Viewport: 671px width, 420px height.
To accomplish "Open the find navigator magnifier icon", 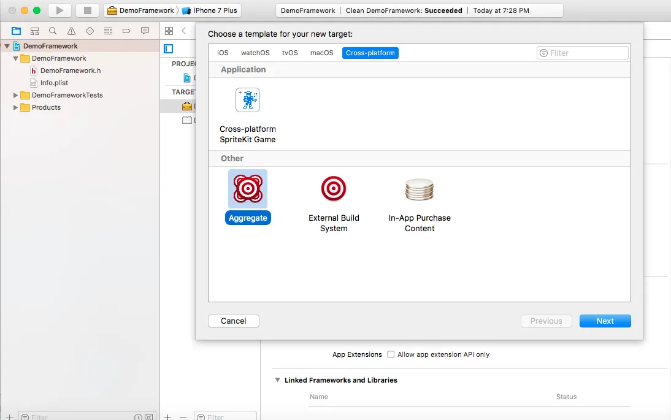I will [x=53, y=31].
